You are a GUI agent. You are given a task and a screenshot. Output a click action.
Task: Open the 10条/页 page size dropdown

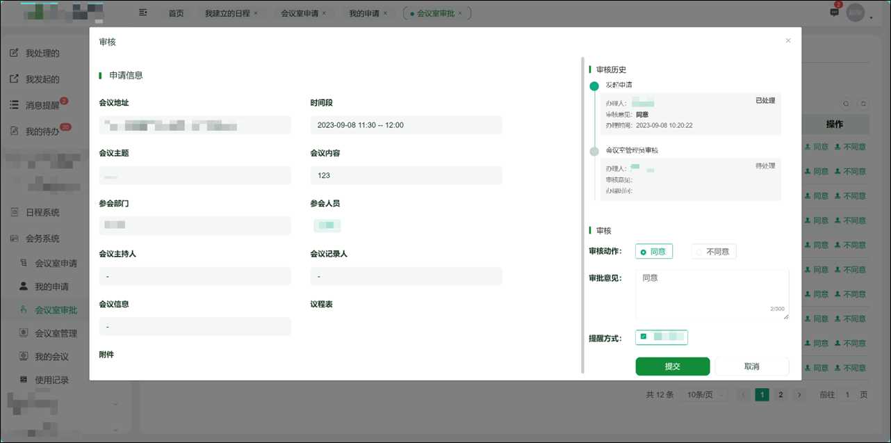point(705,394)
